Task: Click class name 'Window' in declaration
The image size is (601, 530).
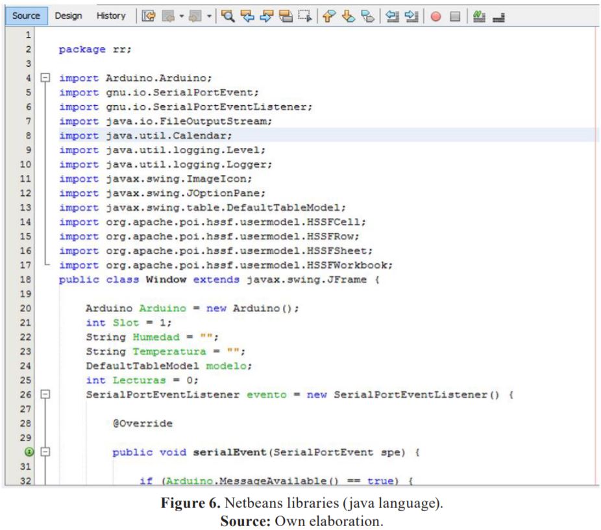Action: pyautogui.click(x=166, y=280)
